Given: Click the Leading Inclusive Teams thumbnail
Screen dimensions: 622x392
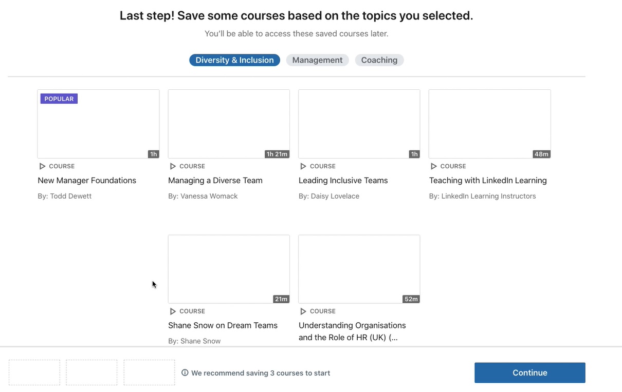Looking at the screenshot, I should coord(359,124).
